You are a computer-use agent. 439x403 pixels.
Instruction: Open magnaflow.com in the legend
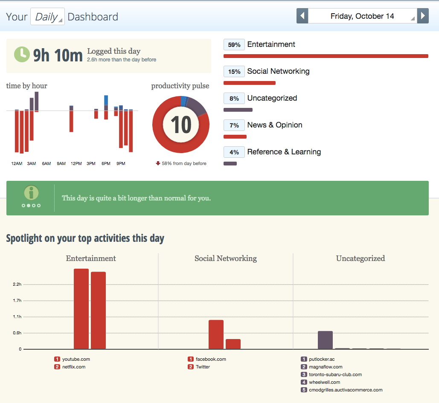(x=326, y=367)
